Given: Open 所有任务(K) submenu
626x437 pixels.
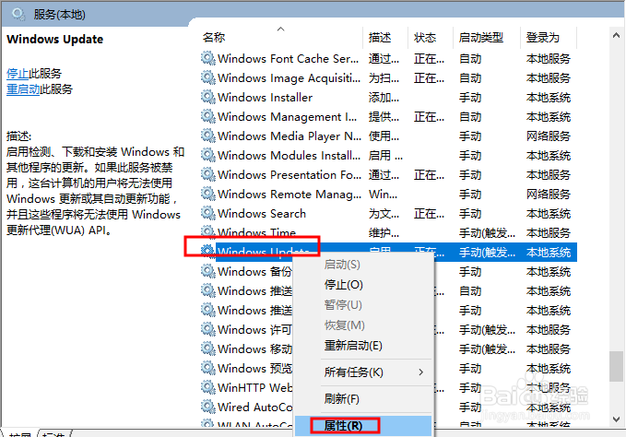Looking at the screenshot, I should click(353, 372).
